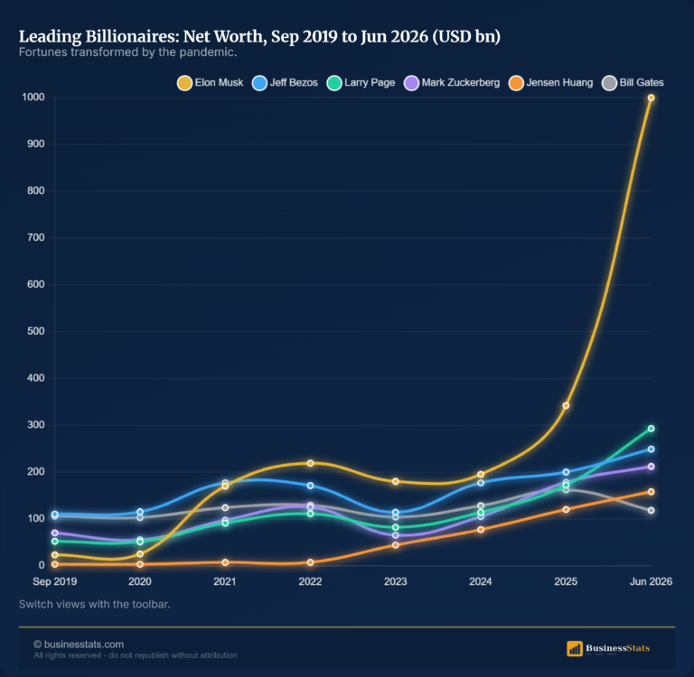Select Mark Zuckerberg's Jun 2026 data point

(x=651, y=467)
